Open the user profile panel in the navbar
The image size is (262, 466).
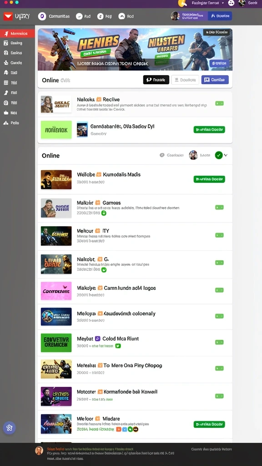click(x=189, y=16)
